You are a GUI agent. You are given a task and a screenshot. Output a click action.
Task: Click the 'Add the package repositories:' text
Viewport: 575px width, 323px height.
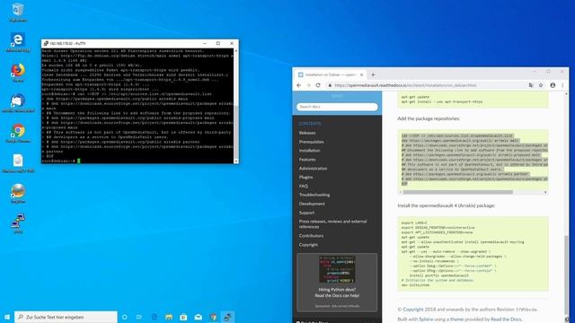(x=429, y=118)
